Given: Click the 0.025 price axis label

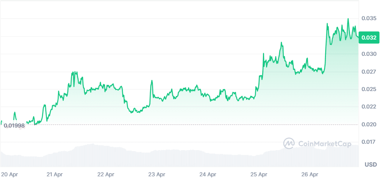Looking at the screenshot, I should tap(368, 89).
